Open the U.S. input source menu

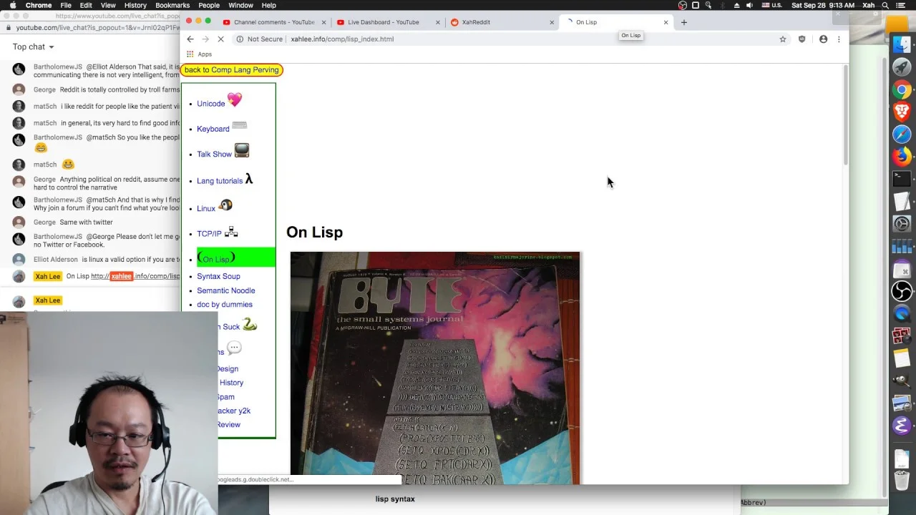point(771,5)
